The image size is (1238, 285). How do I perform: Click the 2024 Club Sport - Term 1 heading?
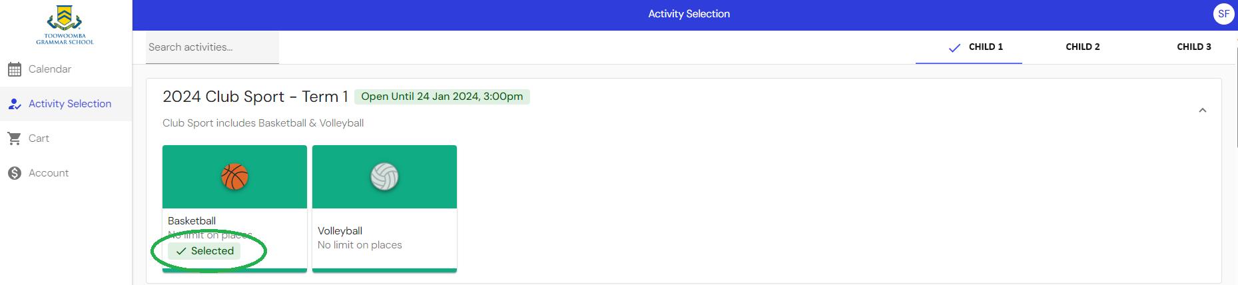click(x=255, y=97)
